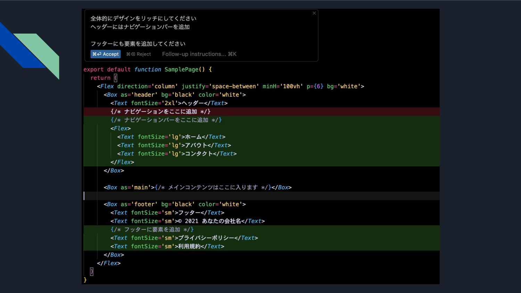Select the アバウト Text element line
Image resolution: width=521 pixels, height=293 pixels.
click(174, 145)
